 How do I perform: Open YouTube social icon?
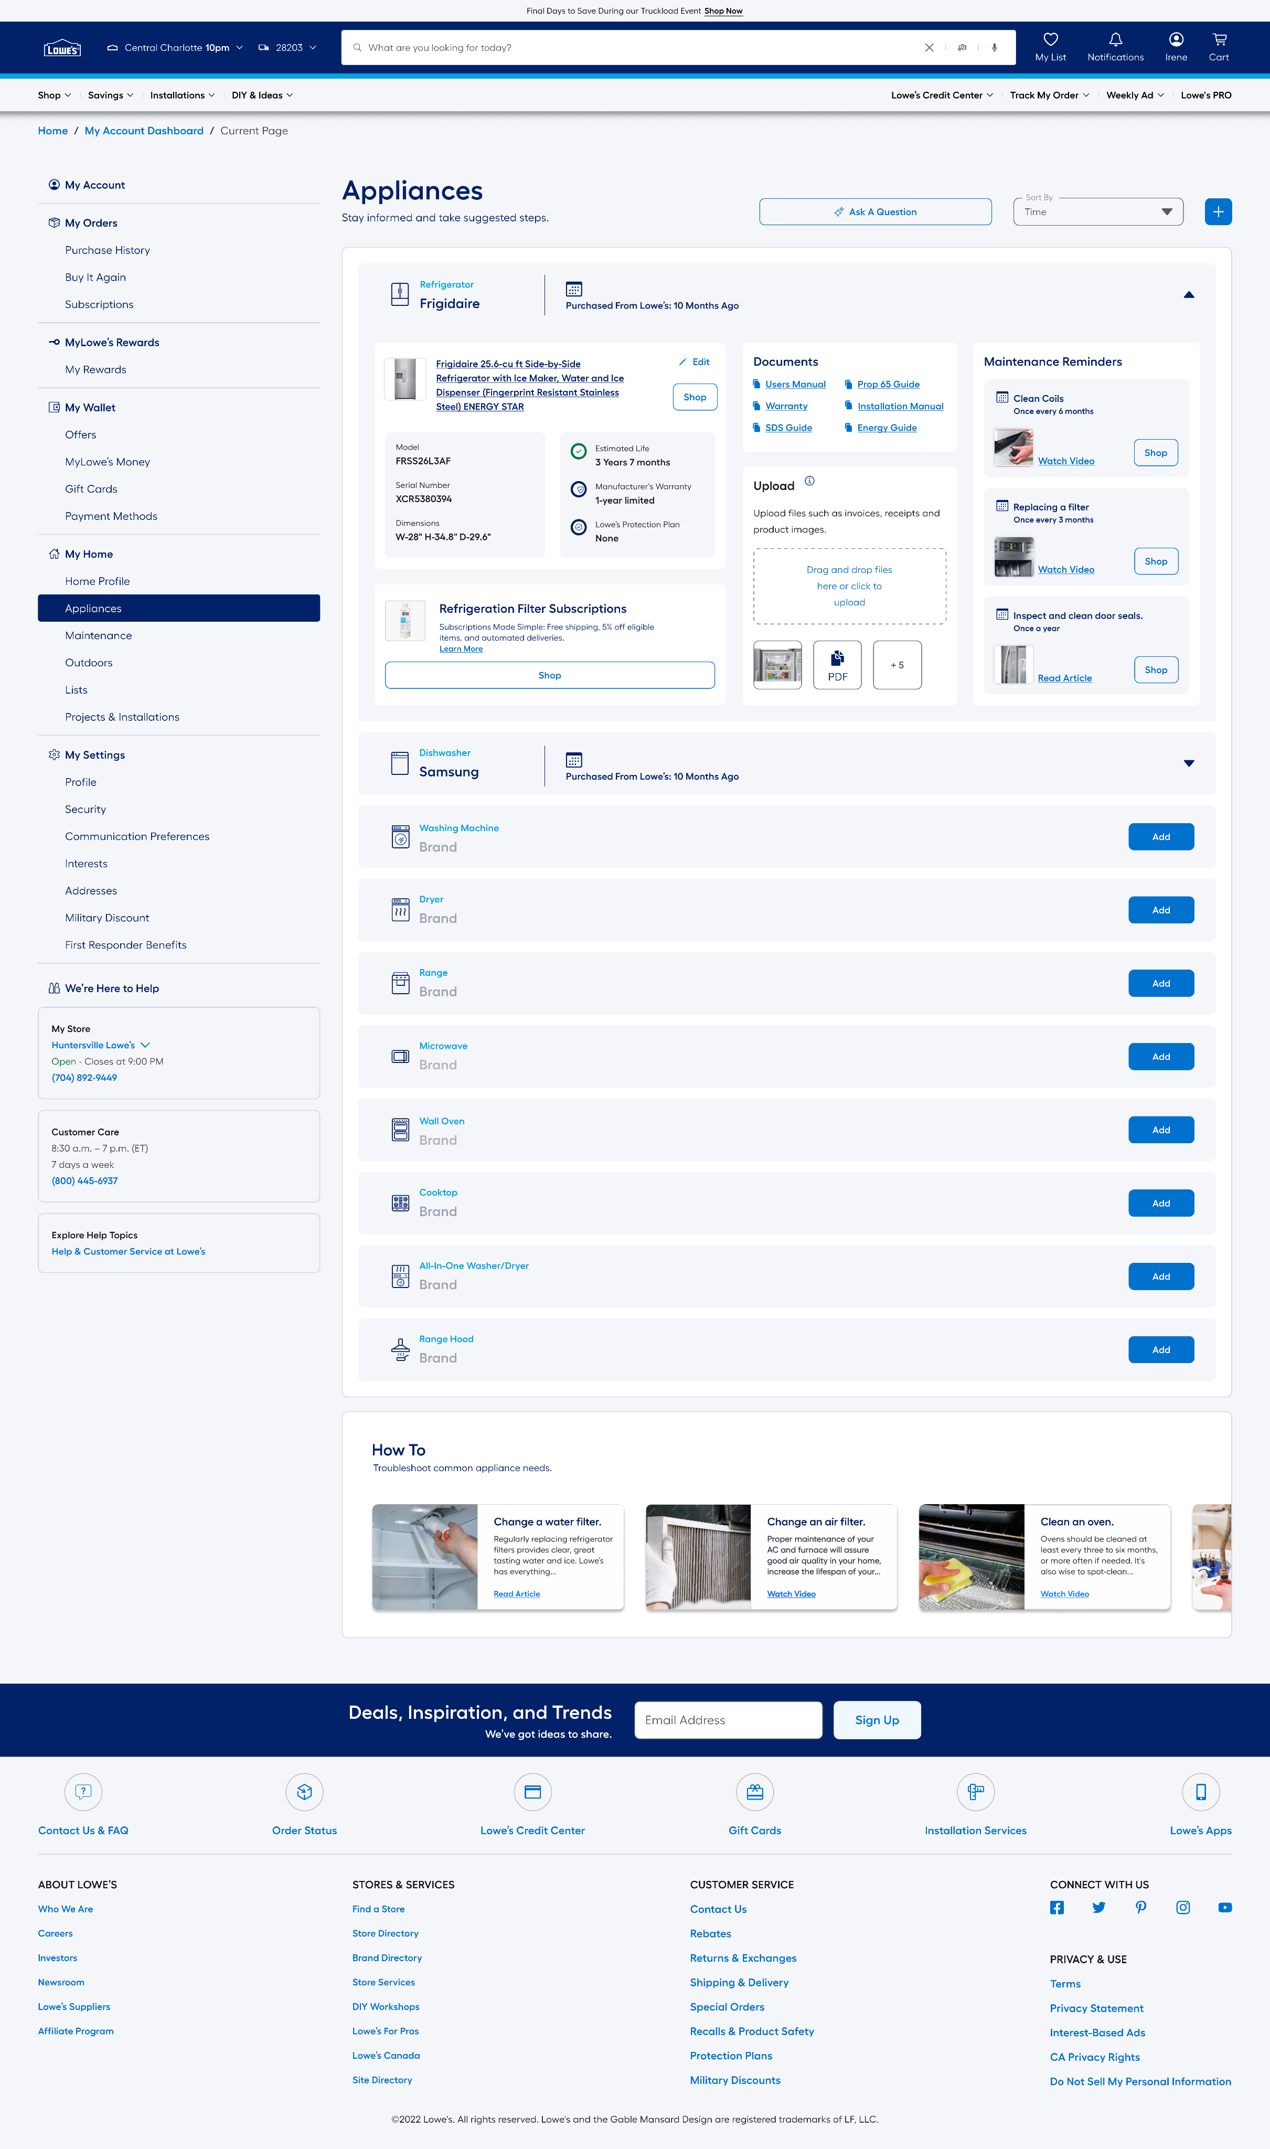pyautogui.click(x=1225, y=1907)
